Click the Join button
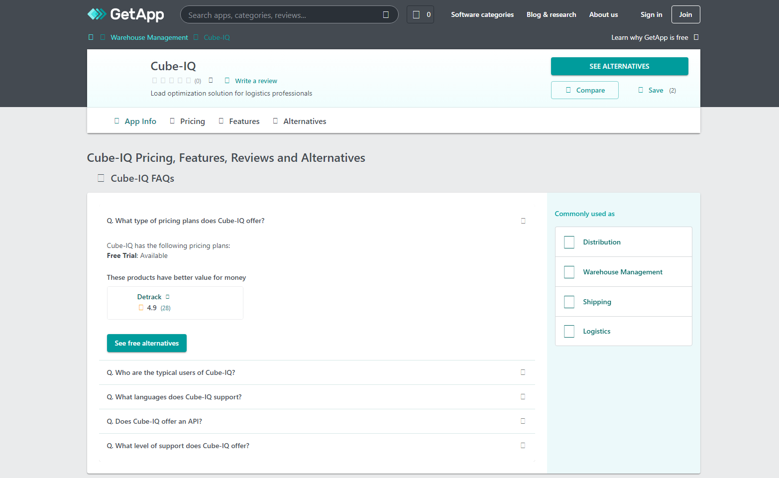The height and width of the screenshot is (478, 779). tap(686, 14)
